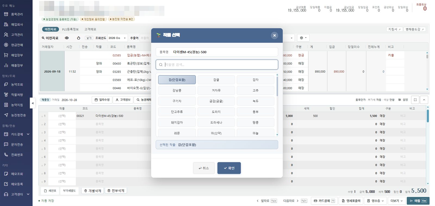This screenshot has width=435, height=206.
Task: Open 고객관리 from the sidebar
Action: point(14,35)
